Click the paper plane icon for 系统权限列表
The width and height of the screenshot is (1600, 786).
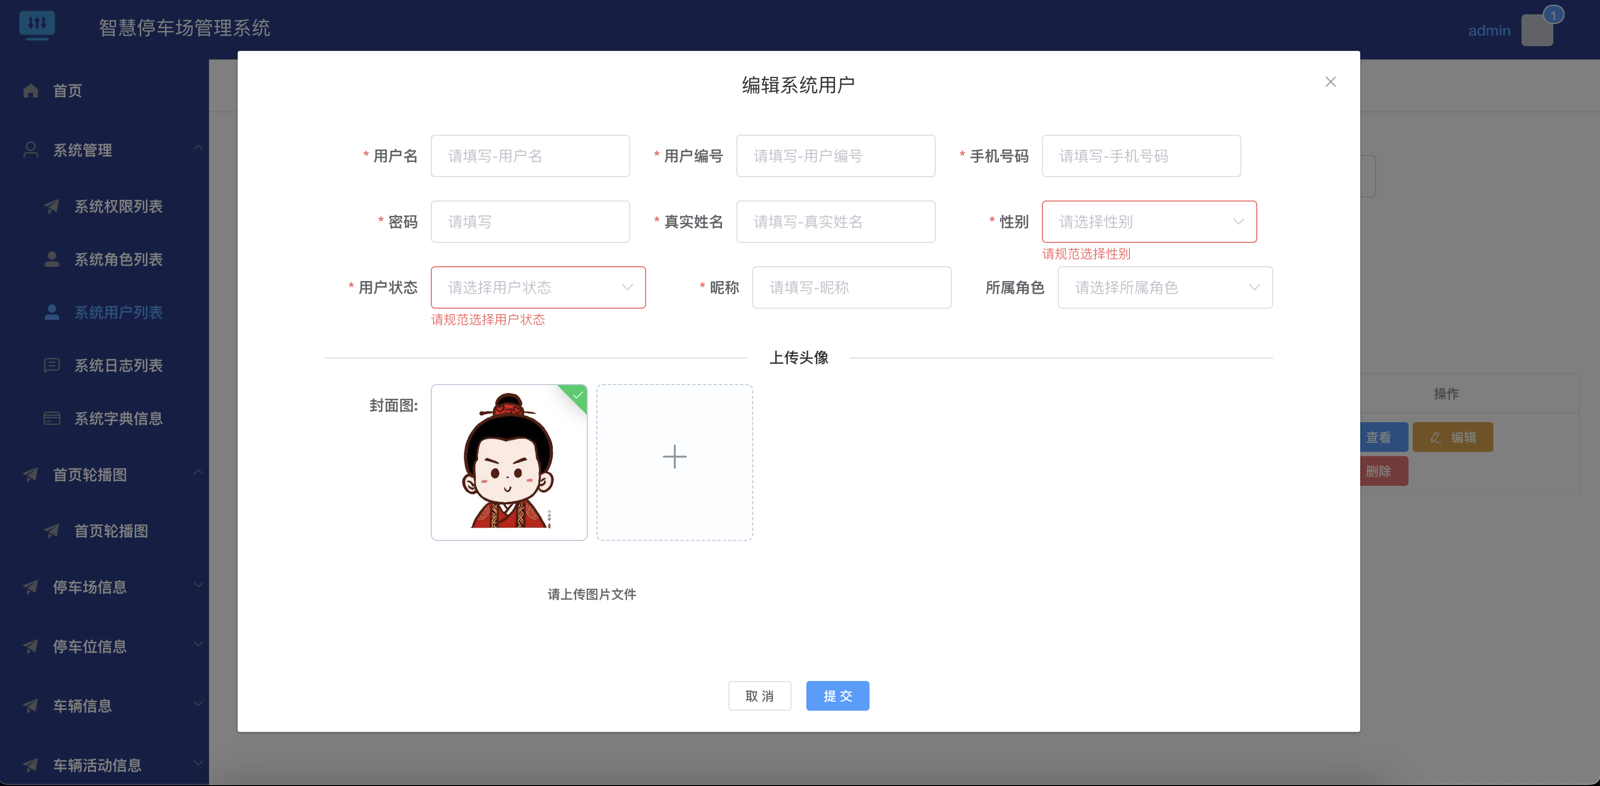51,206
